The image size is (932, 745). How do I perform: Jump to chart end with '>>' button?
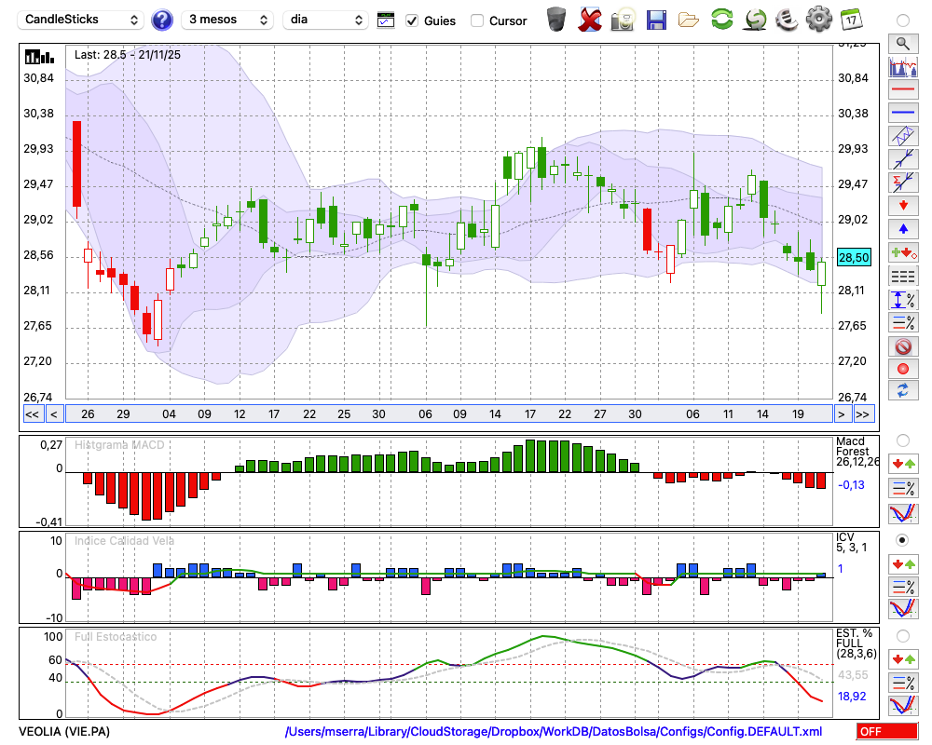(x=864, y=414)
